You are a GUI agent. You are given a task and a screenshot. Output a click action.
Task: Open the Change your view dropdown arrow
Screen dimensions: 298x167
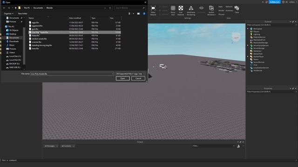133,13
